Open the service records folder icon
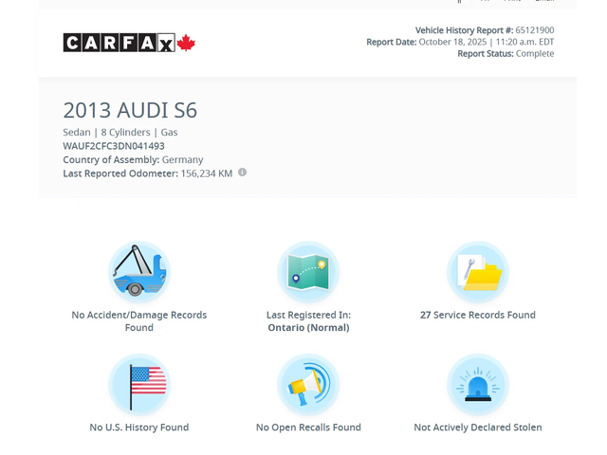Image resolution: width=607 pixels, height=455 pixels. [478, 272]
